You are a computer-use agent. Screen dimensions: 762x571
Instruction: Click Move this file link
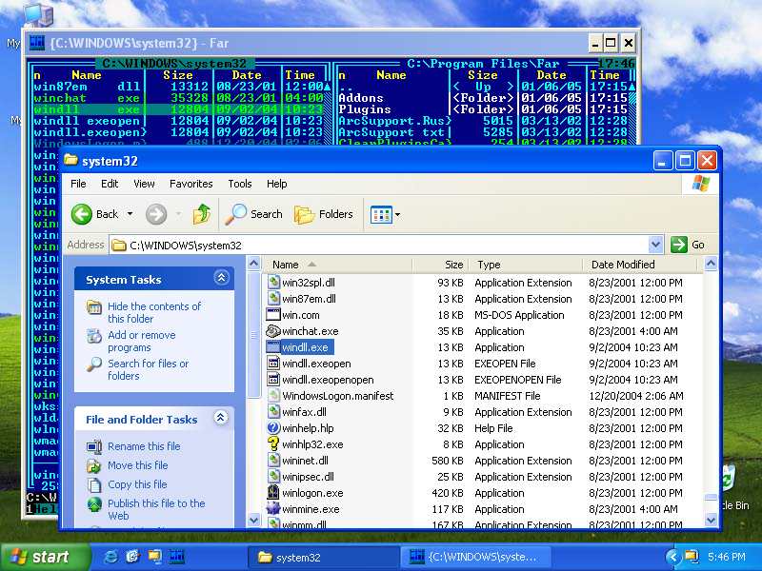tap(137, 465)
